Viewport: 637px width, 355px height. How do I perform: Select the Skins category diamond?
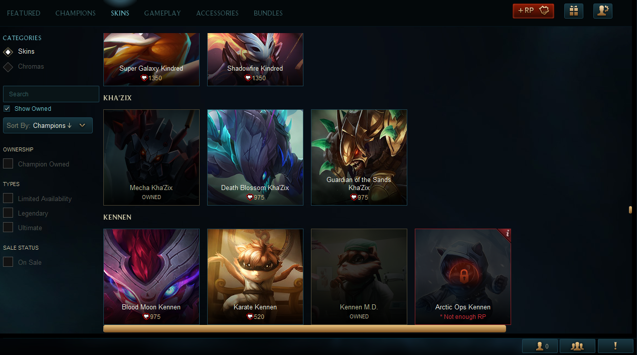point(8,52)
